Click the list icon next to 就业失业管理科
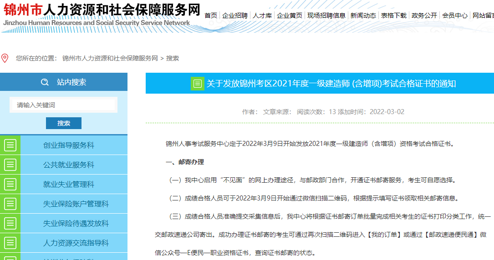This screenshot has height=260, width=494. [10, 184]
